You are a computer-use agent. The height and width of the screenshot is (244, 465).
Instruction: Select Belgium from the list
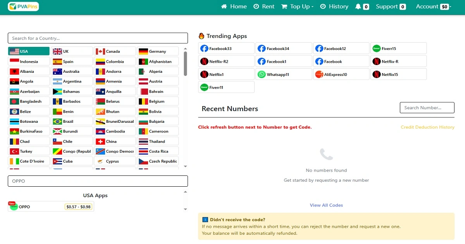click(158, 101)
